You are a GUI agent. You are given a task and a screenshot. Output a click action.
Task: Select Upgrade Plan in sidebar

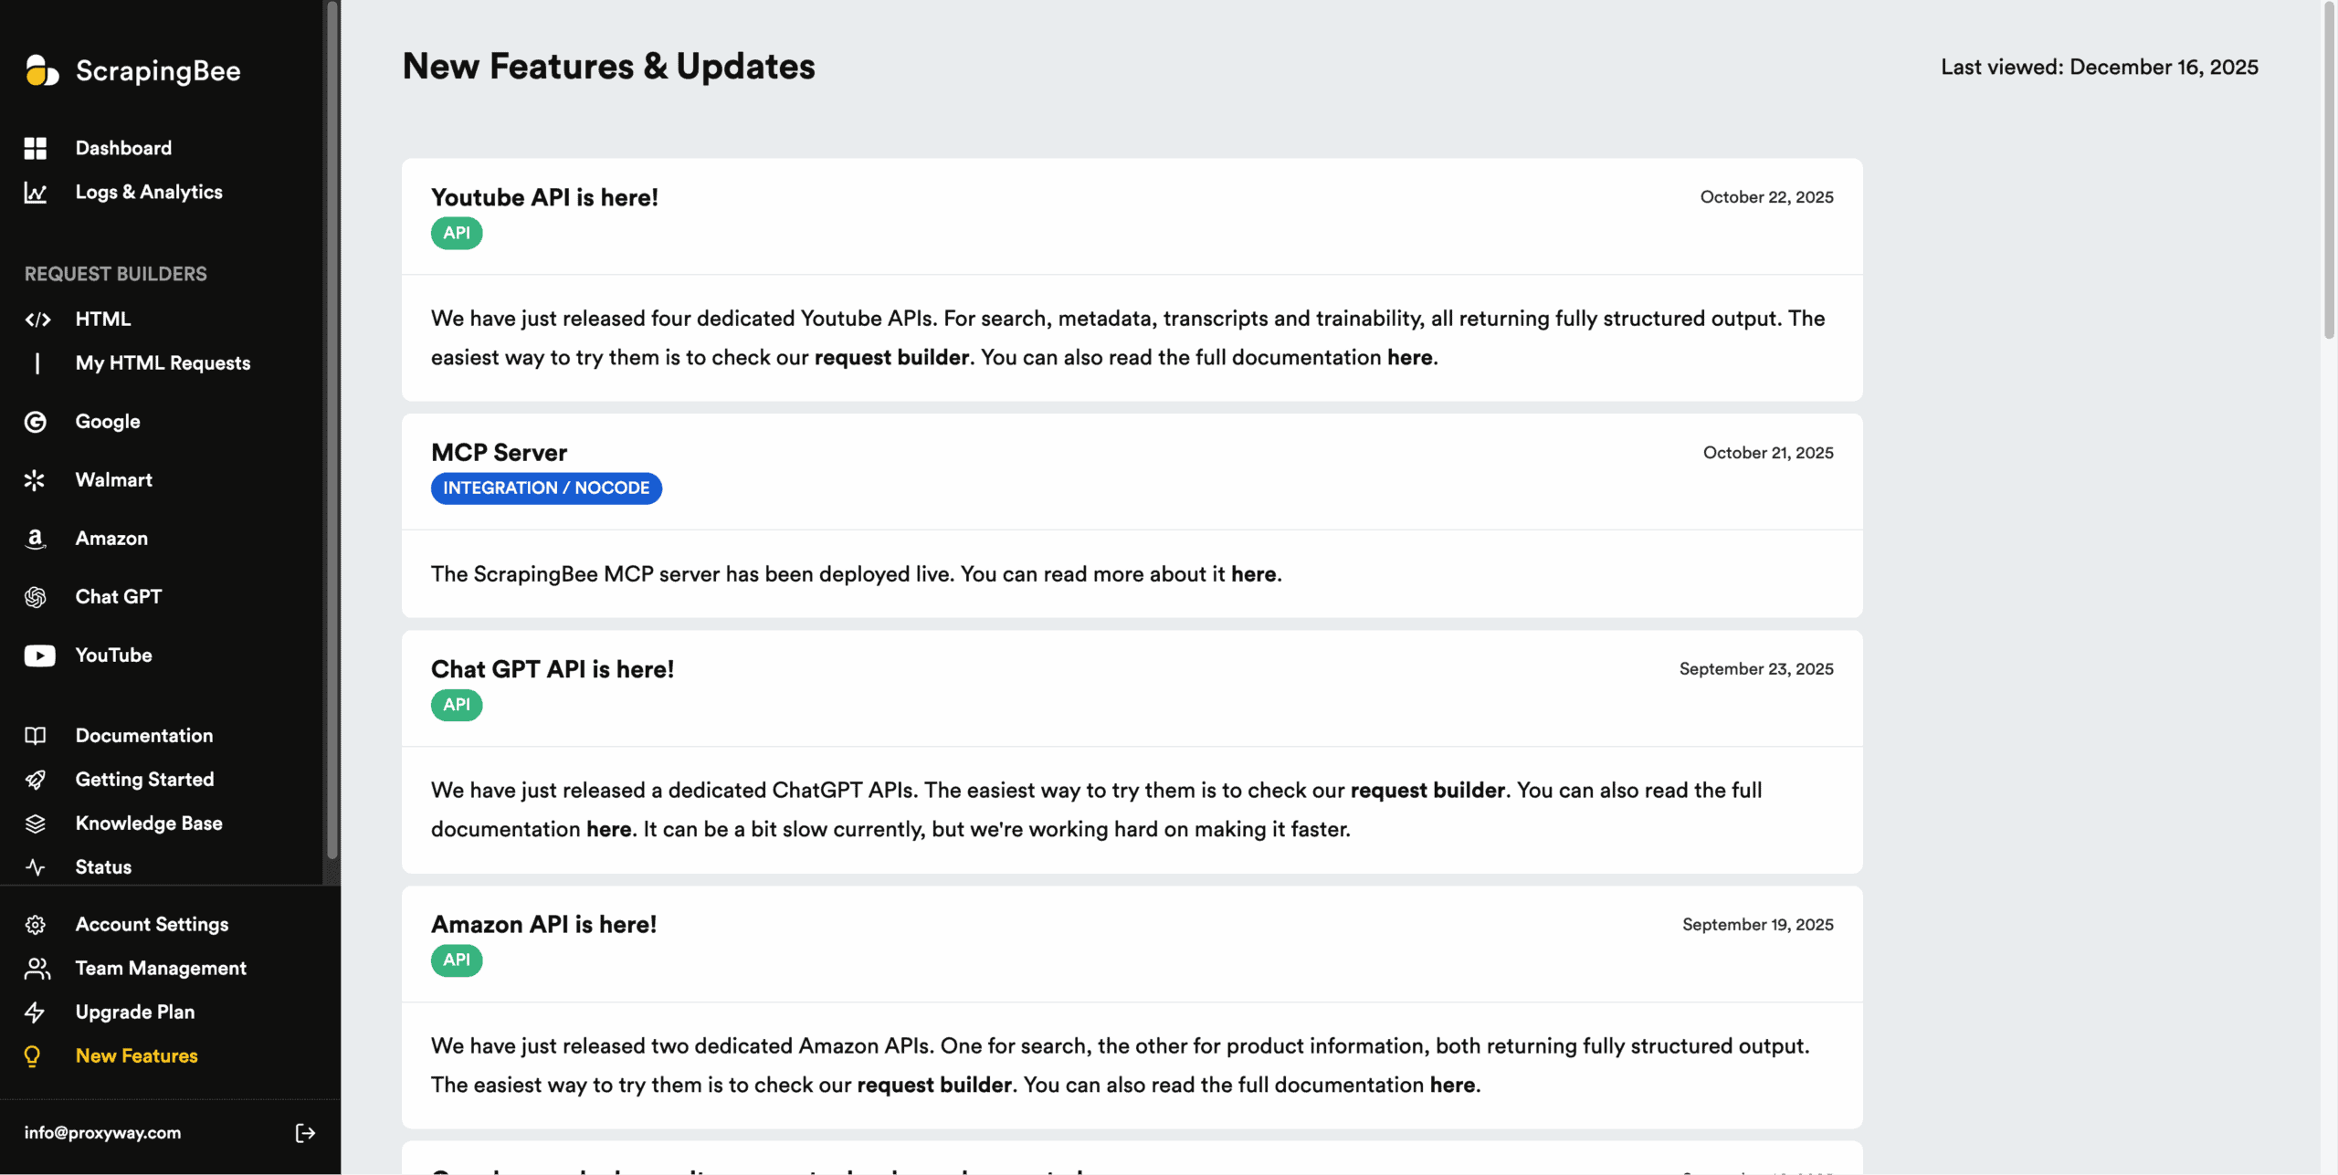click(x=134, y=1012)
